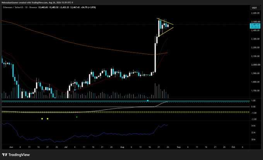The height and width of the screenshot is (160, 263).
Task: Click the 2,600.00 price axis label
Action: coord(255,13)
